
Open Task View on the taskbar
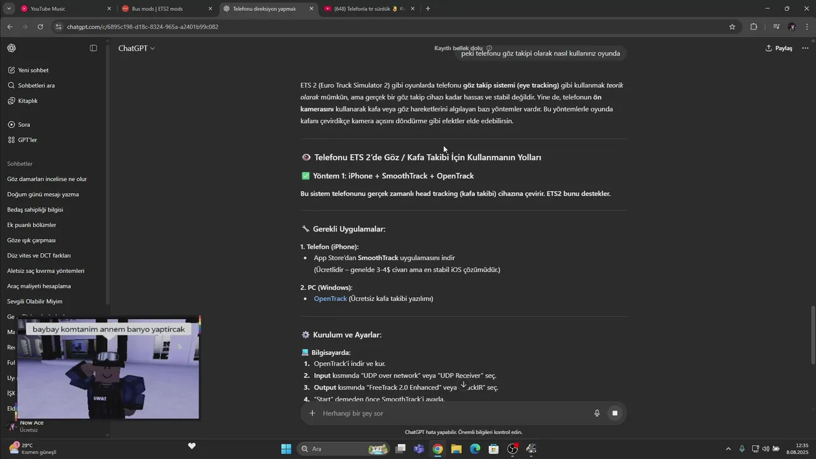point(400,449)
